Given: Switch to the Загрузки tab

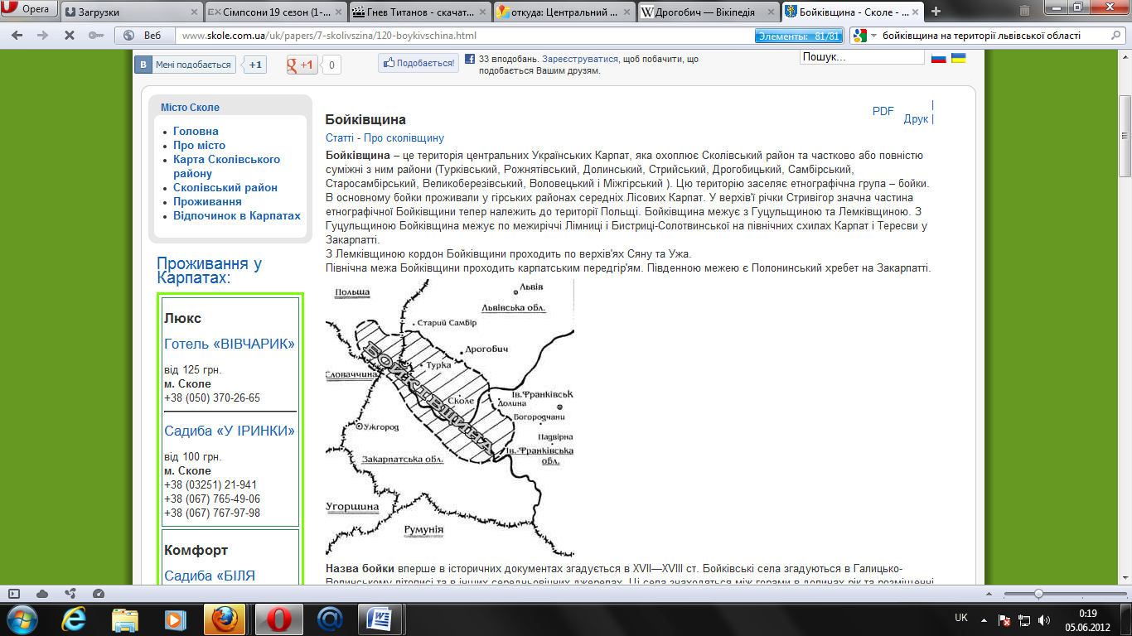Looking at the screenshot, I should point(131,12).
